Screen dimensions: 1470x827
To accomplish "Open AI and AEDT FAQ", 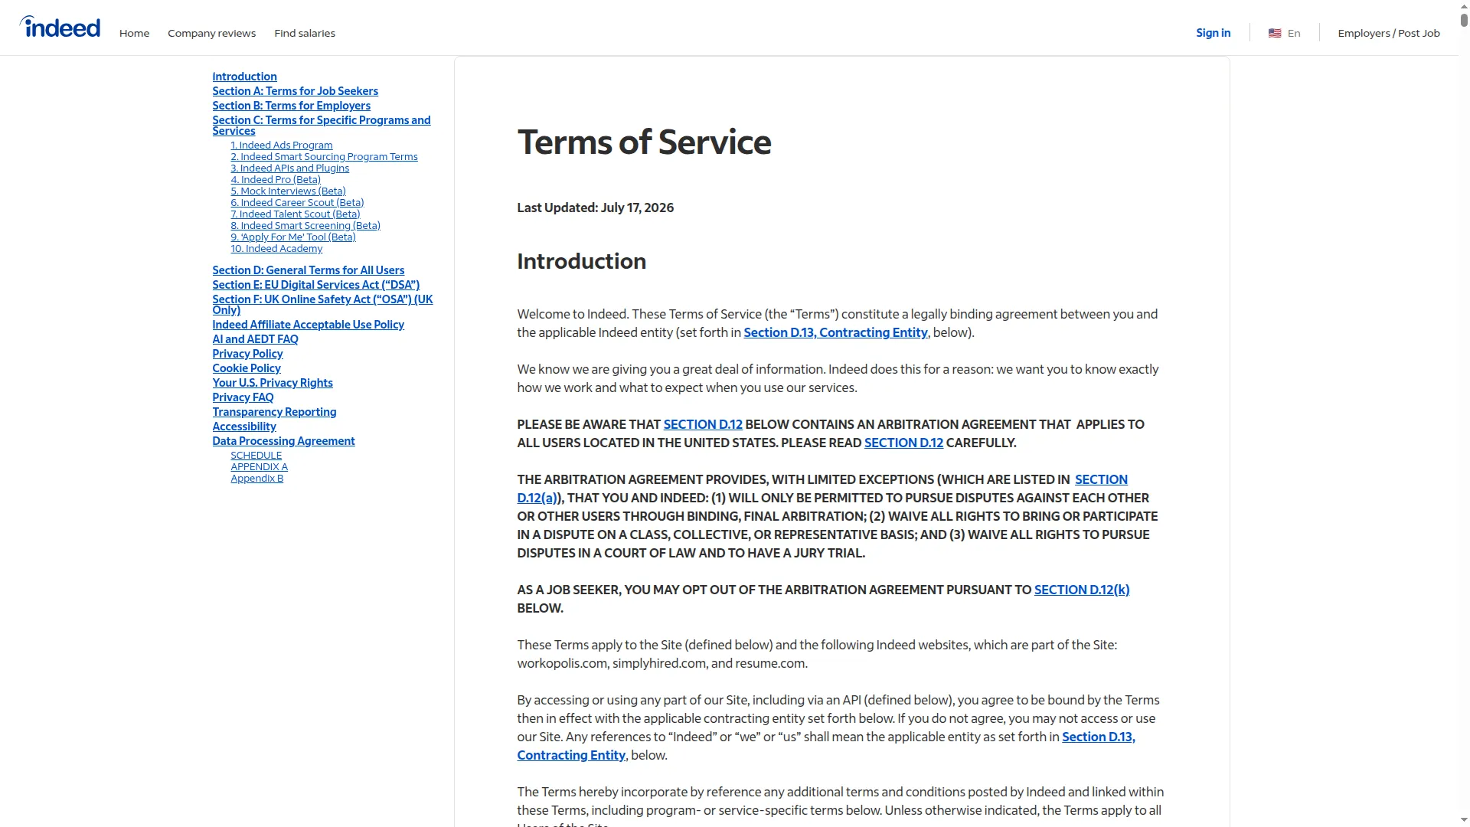I will pos(255,339).
